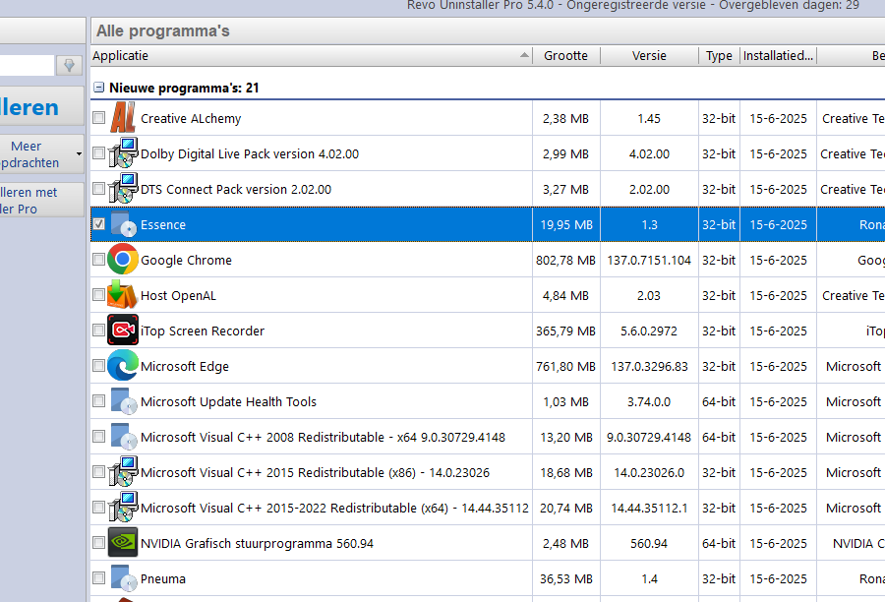Click the Microsoft Edge icon
The image size is (885, 602).
(123, 365)
